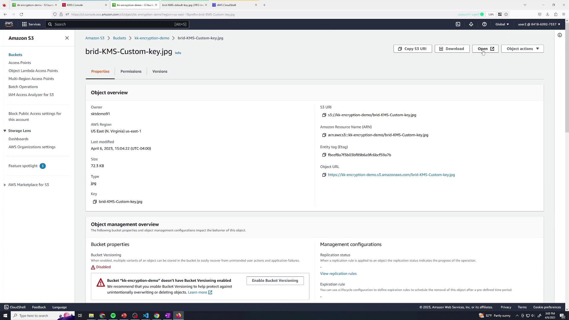The width and height of the screenshot is (569, 320).
Task: Click the AWS console search field
Action: tap(117, 24)
